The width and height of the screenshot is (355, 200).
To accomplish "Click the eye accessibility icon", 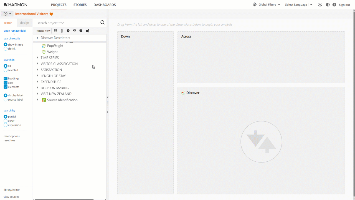I will coord(320,5).
